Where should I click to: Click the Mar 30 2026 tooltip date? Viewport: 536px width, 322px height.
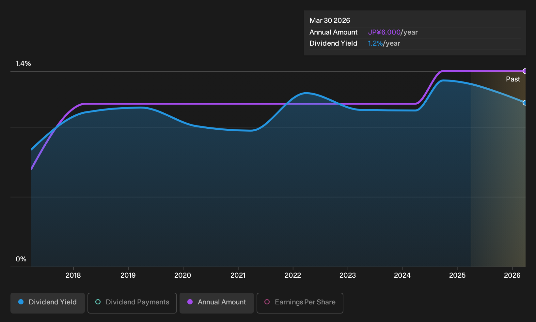[330, 21]
